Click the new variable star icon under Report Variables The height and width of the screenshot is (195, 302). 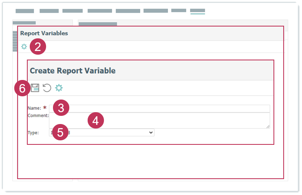pyautogui.click(x=24, y=47)
